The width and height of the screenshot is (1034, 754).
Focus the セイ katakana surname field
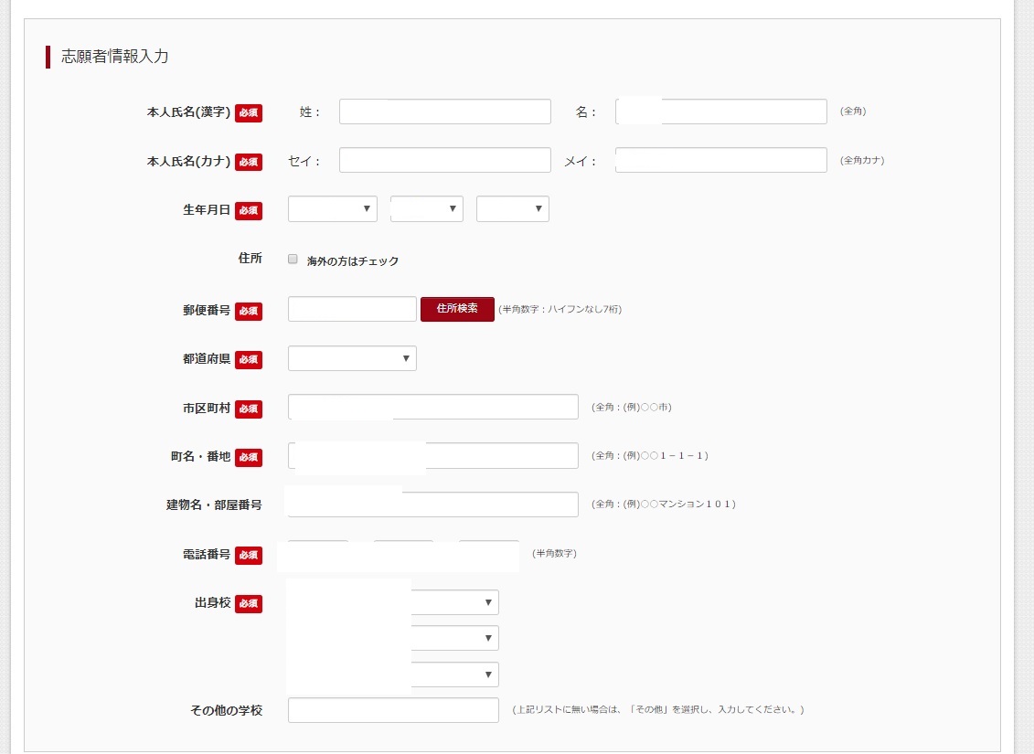[x=445, y=160]
